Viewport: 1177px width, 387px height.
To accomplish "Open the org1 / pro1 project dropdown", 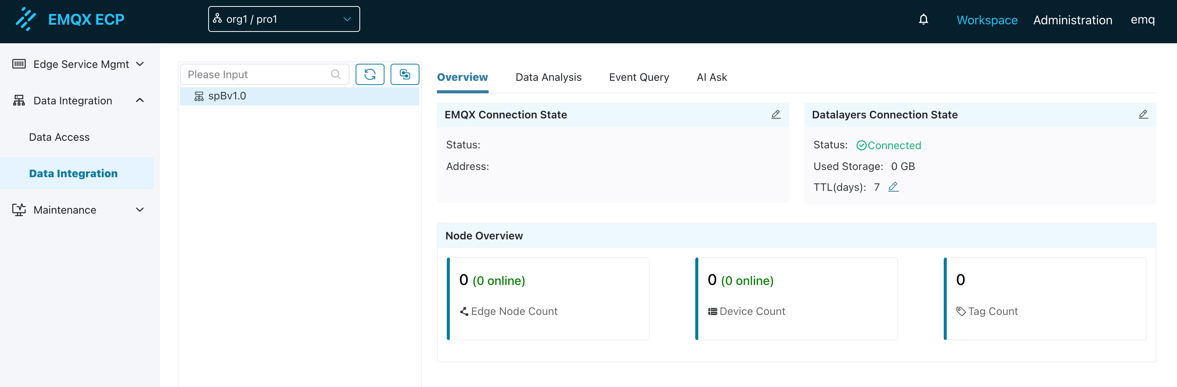I will 283,19.
